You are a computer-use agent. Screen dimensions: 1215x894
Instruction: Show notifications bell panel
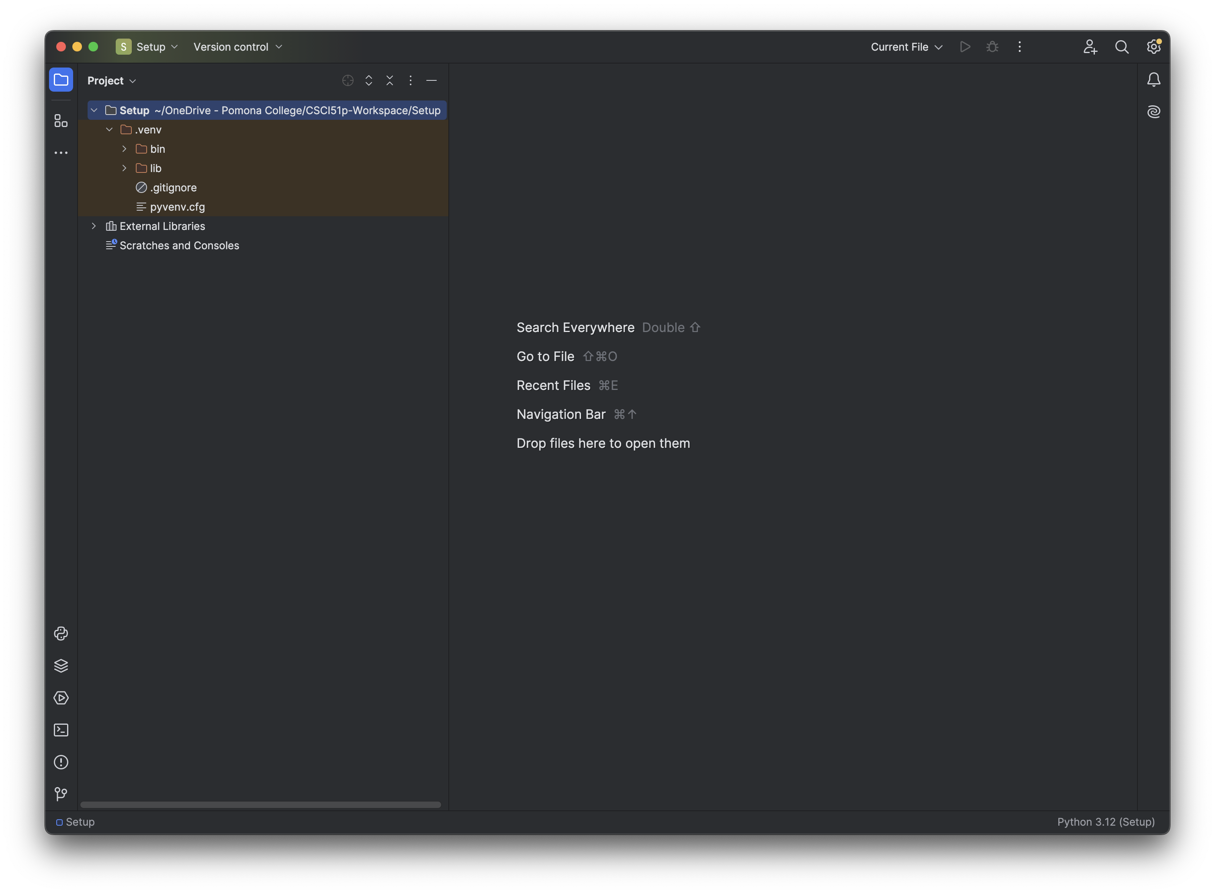pos(1154,80)
